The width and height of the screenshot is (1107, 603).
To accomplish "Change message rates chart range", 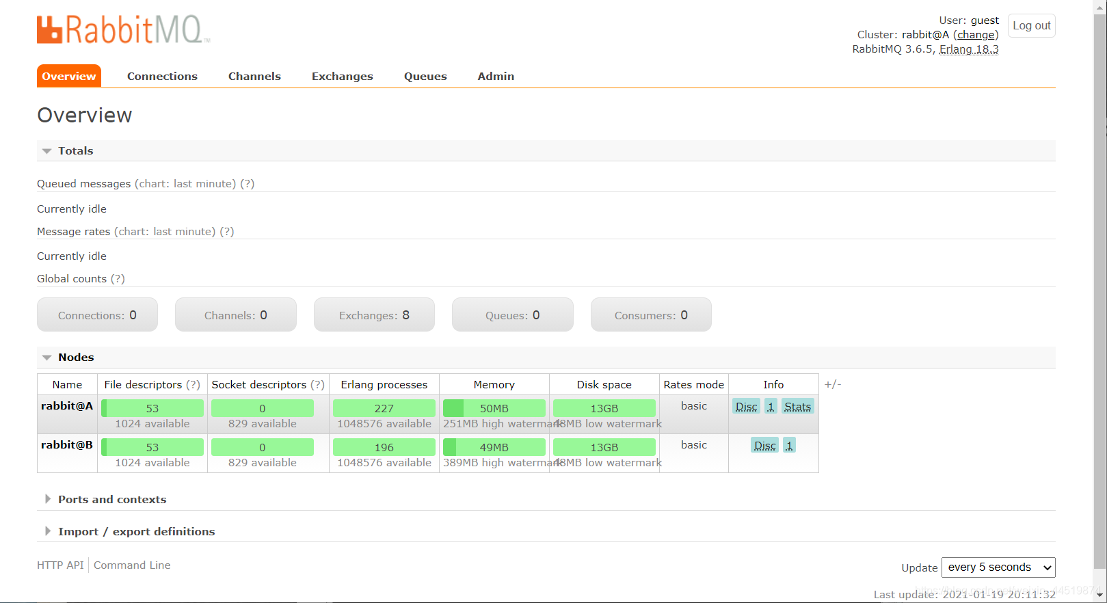I will (165, 232).
